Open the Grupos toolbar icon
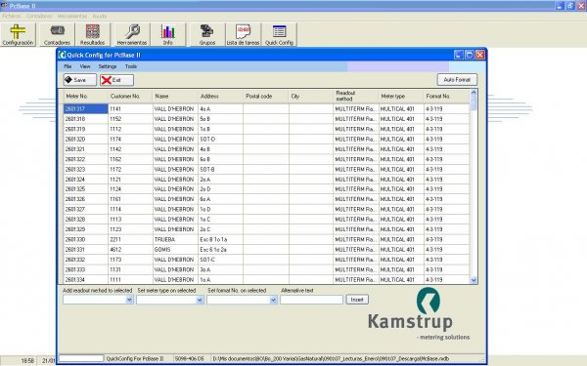 207,34
